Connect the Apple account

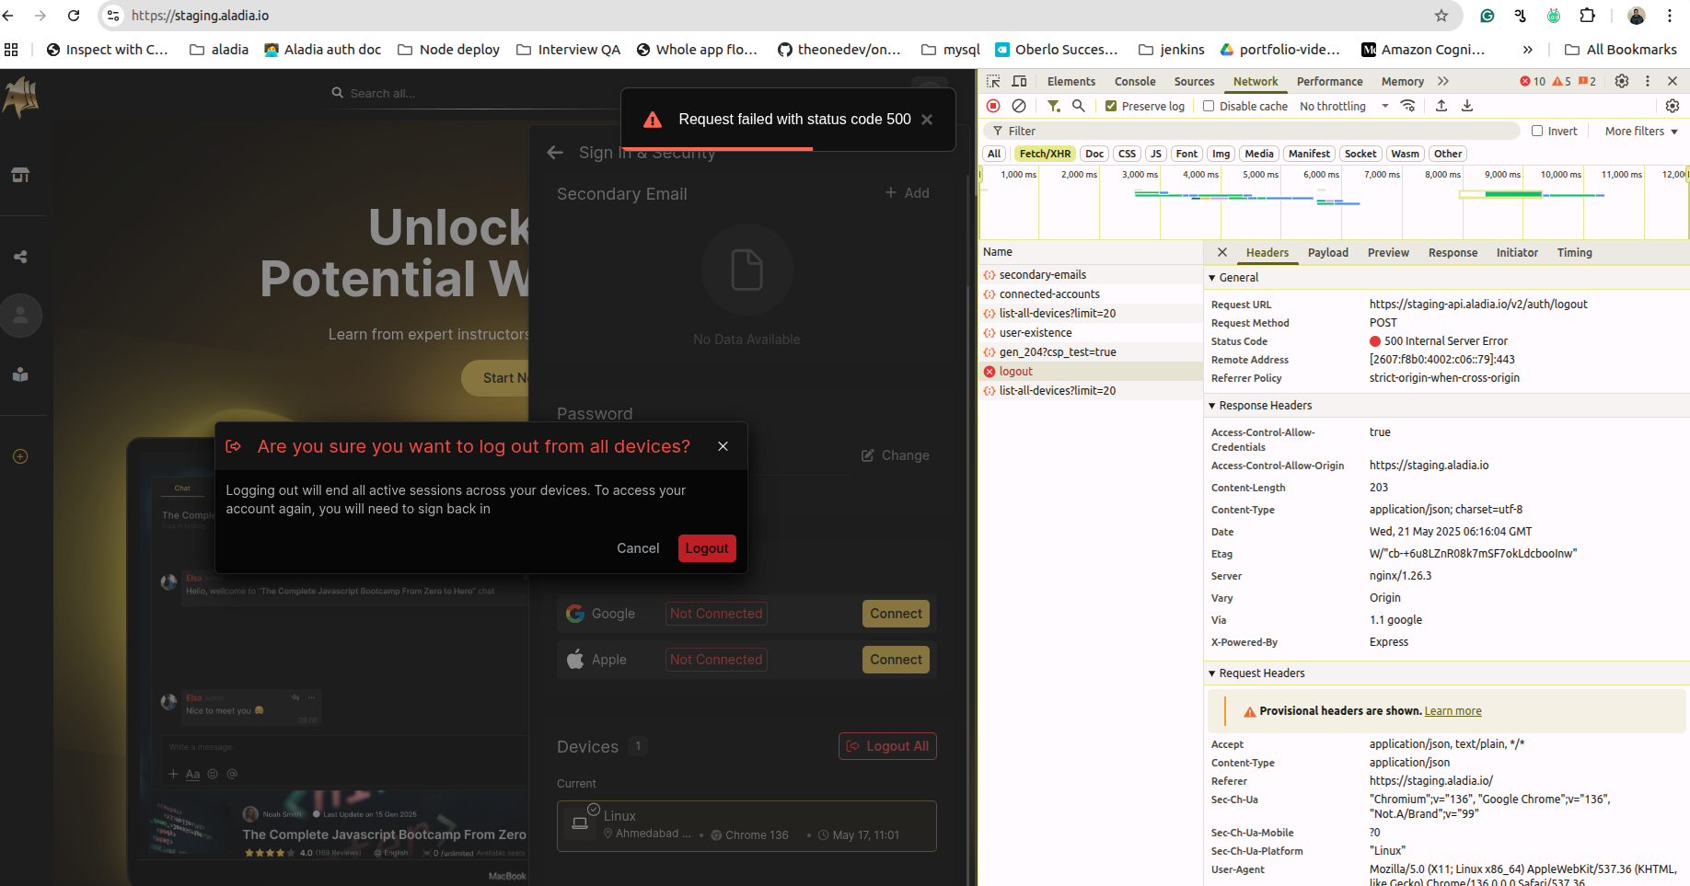click(x=896, y=660)
